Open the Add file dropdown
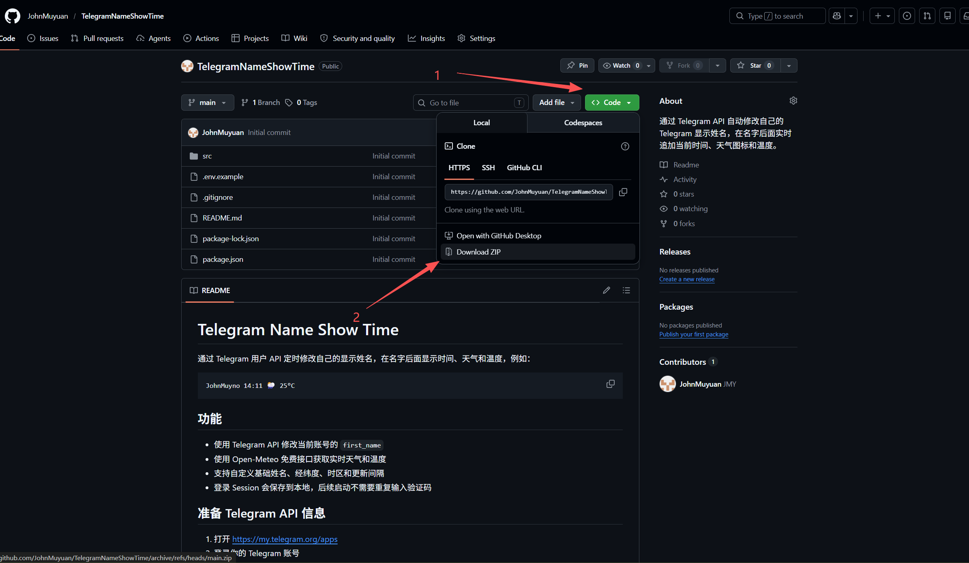Screen dimensions: 969x563 [x=557, y=103]
